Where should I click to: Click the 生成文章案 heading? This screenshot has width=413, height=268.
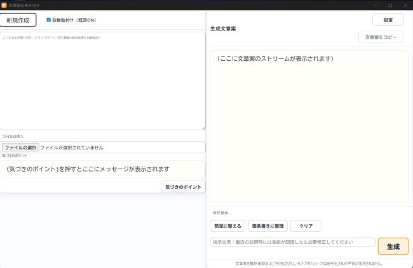223,29
